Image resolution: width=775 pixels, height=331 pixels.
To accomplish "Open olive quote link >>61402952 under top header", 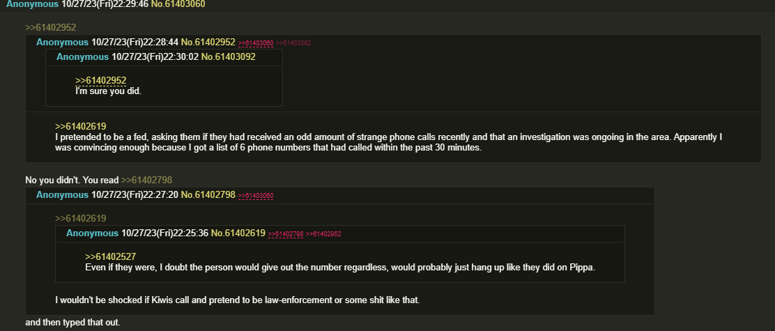I will point(51,28).
